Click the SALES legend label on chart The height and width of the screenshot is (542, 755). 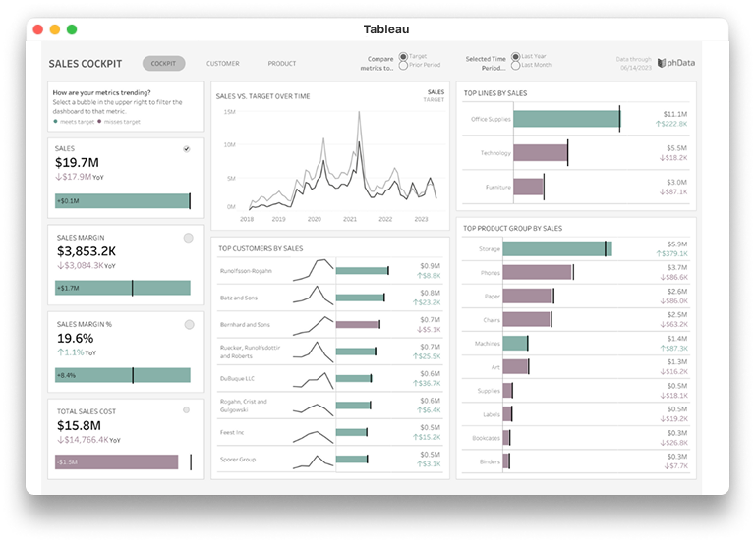click(x=436, y=92)
